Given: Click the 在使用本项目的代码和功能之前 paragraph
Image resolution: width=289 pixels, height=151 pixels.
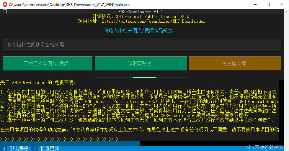Looking at the screenshot, I should 139,130.
